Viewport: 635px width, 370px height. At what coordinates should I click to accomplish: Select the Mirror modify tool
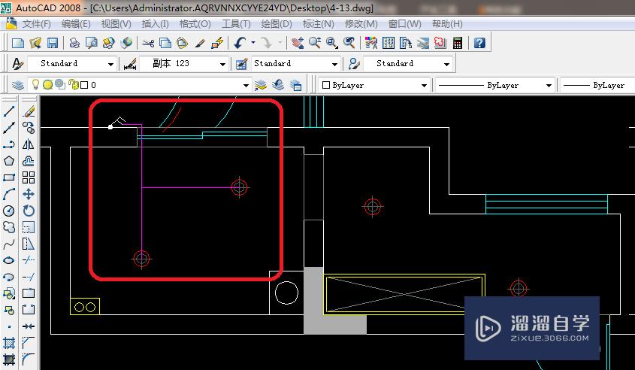[29, 144]
